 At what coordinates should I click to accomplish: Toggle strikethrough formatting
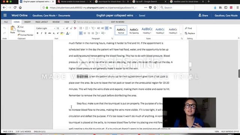(49, 33)
